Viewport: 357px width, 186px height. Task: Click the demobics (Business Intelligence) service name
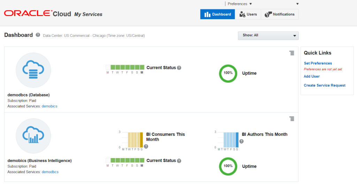click(39, 161)
